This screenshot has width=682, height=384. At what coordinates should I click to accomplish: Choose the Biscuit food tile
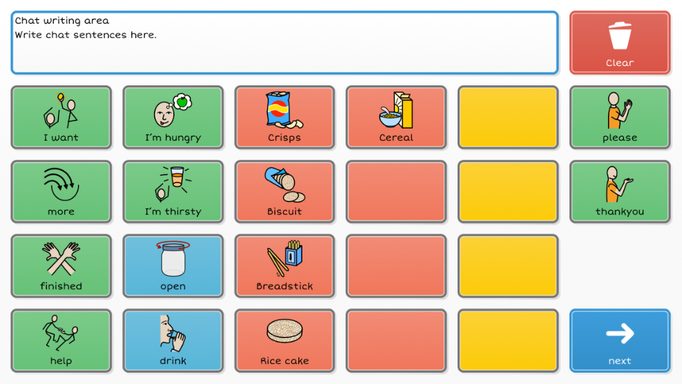(284, 191)
